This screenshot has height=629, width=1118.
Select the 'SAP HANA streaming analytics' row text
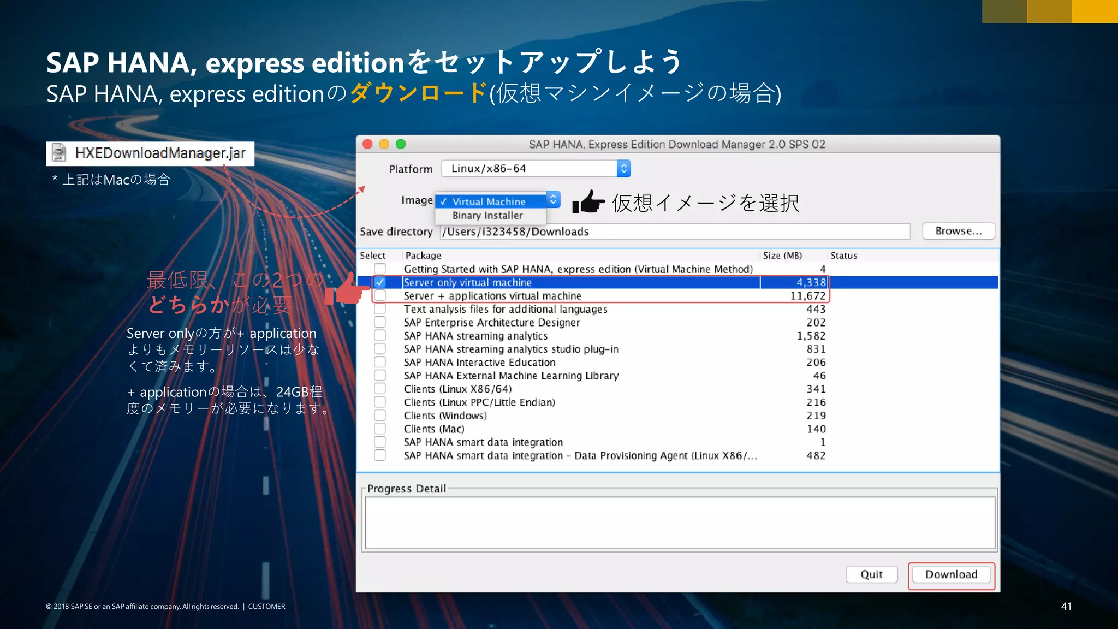[475, 336]
